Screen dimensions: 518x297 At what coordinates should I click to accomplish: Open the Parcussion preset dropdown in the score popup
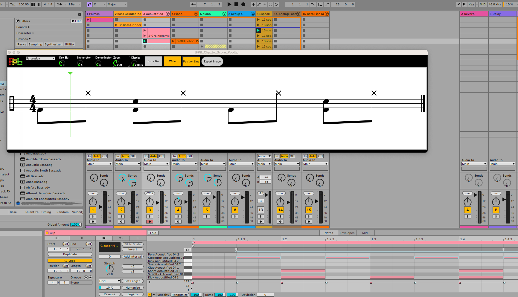click(40, 58)
